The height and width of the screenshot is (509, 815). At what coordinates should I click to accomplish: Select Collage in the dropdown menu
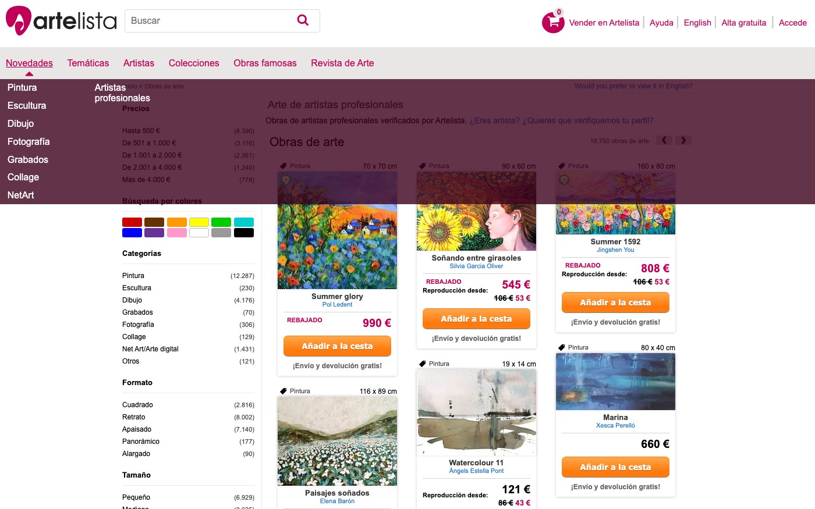(23, 177)
